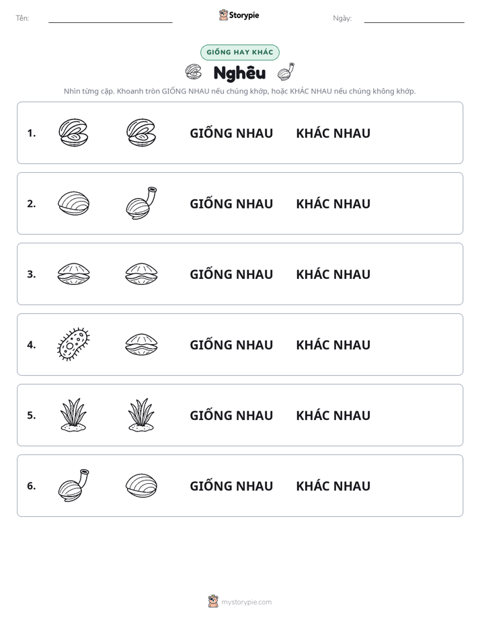Screen dimensions: 480x621
Task: Click the Tên name line field
Action: coord(110,18)
